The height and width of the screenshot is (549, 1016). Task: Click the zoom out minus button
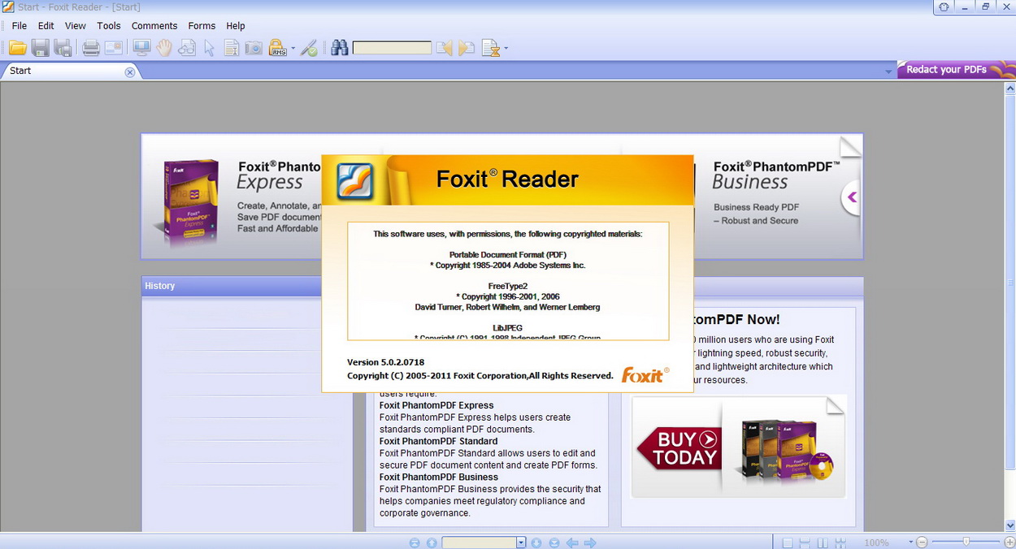click(x=922, y=543)
